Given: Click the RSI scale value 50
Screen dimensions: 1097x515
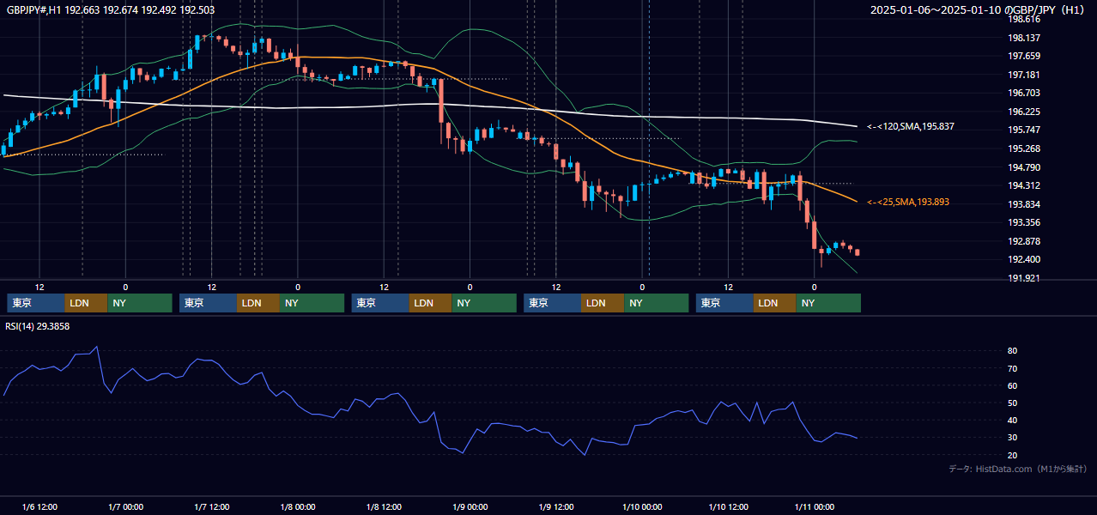Looking at the screenshot, I should click(x=1013, y=403).
